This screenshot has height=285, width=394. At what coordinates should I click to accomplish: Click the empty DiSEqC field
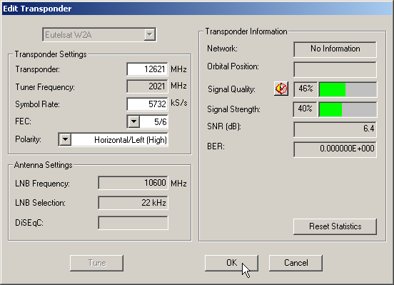[133, 223]
